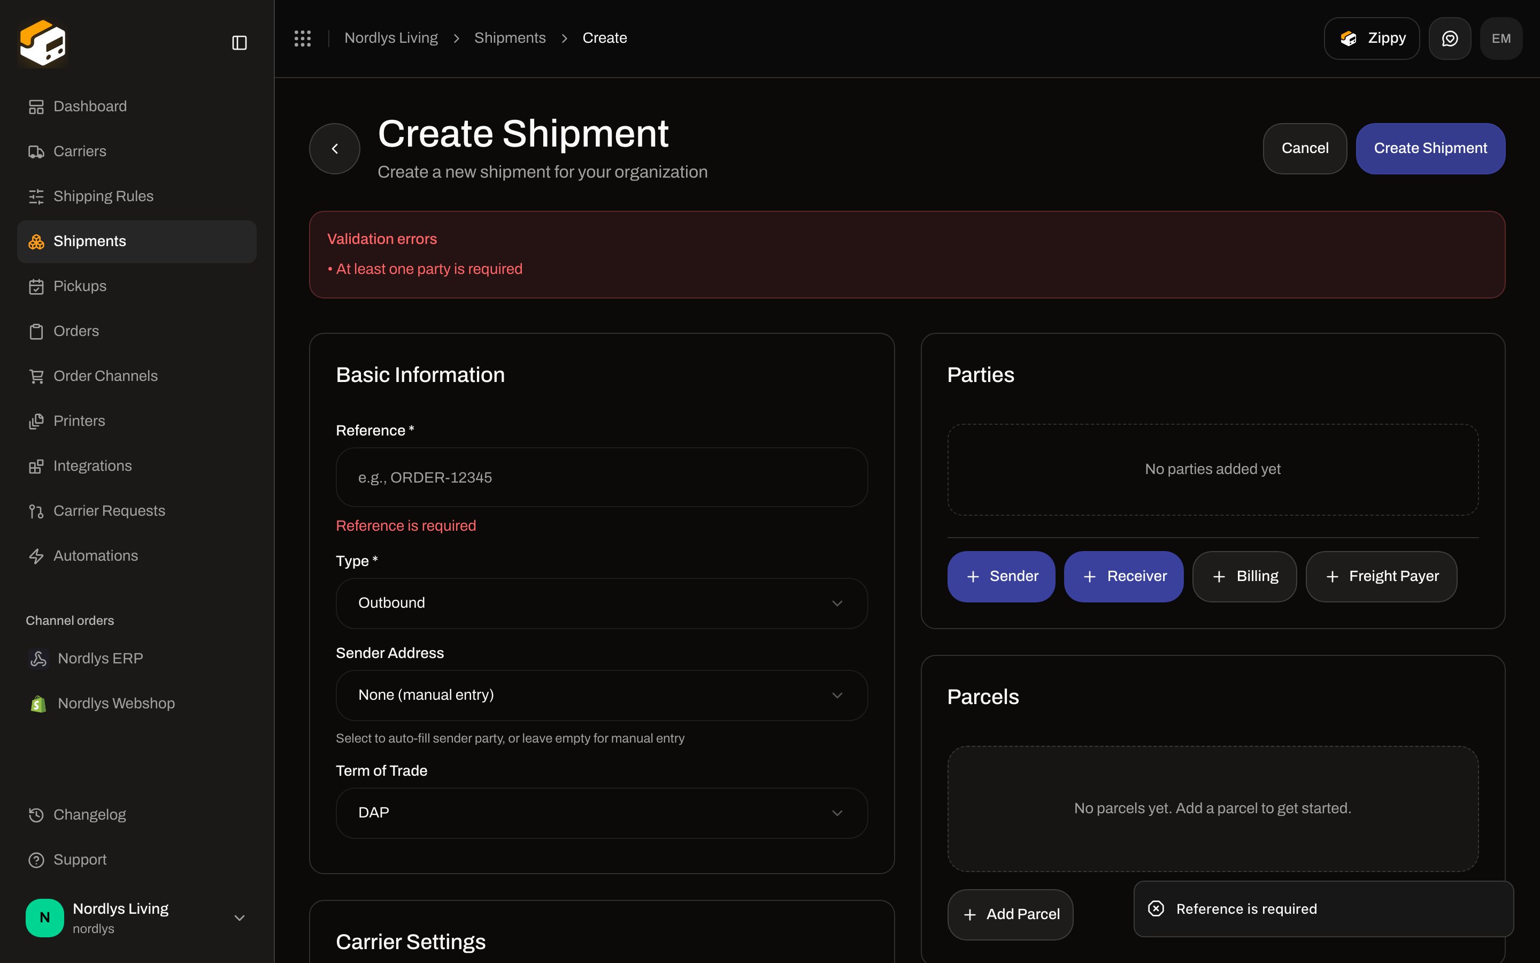Click the red 'Reference is required' field error

[406, 526]
